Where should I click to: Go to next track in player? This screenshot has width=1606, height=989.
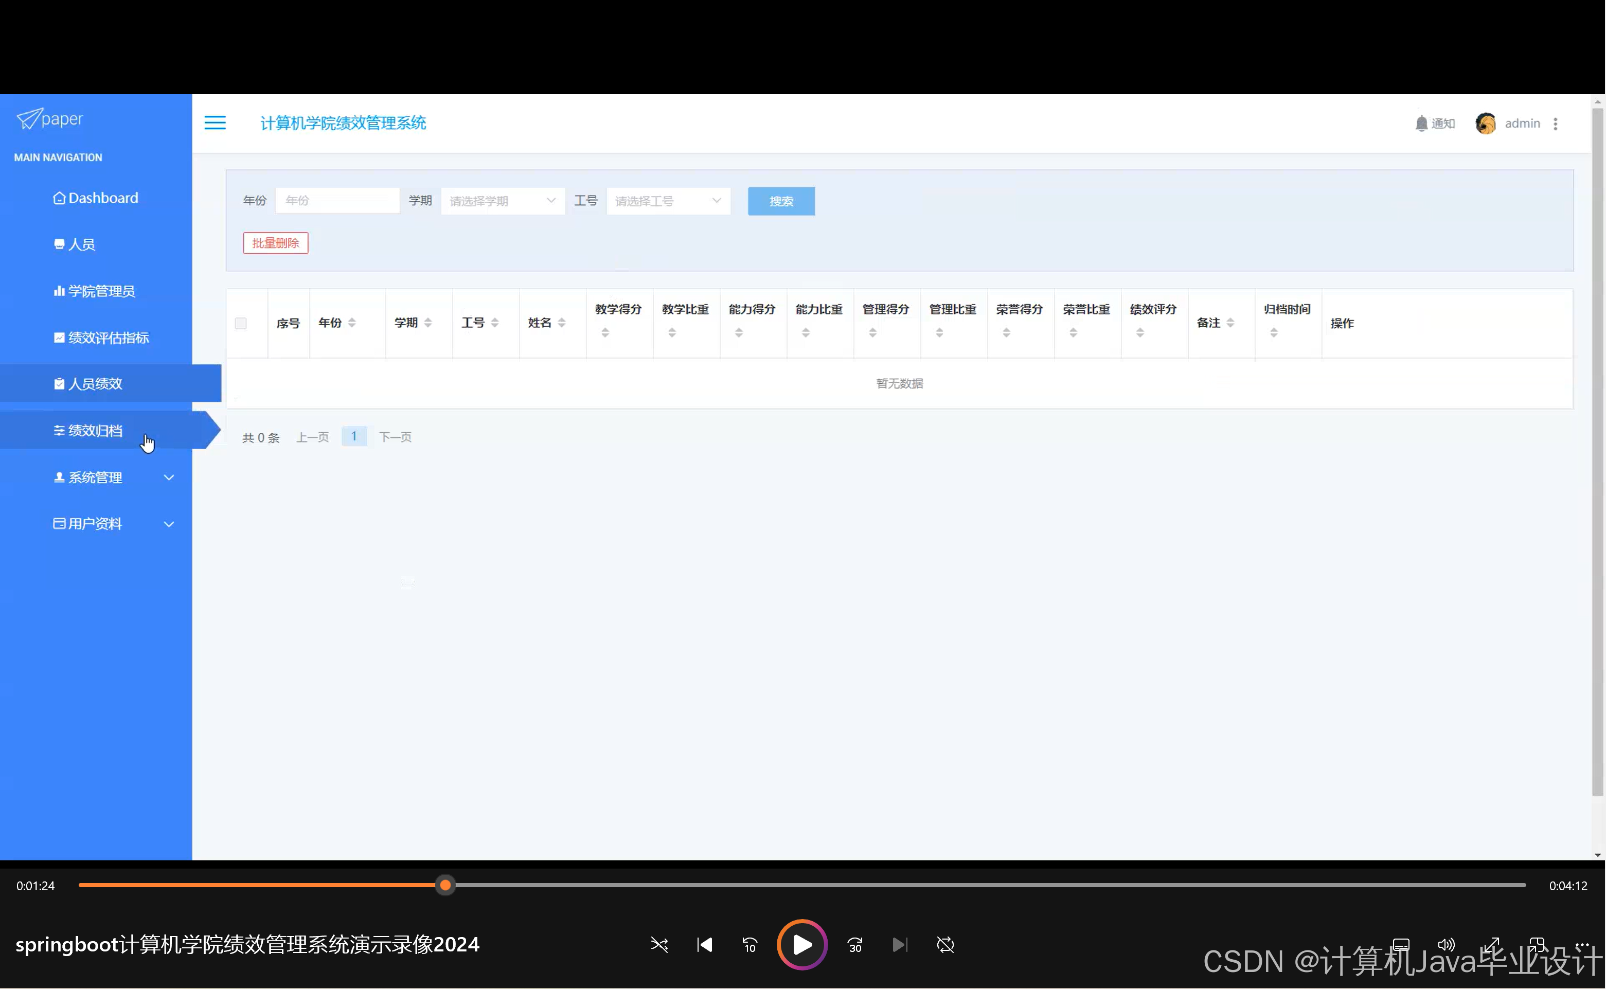(x=900, y=945)
